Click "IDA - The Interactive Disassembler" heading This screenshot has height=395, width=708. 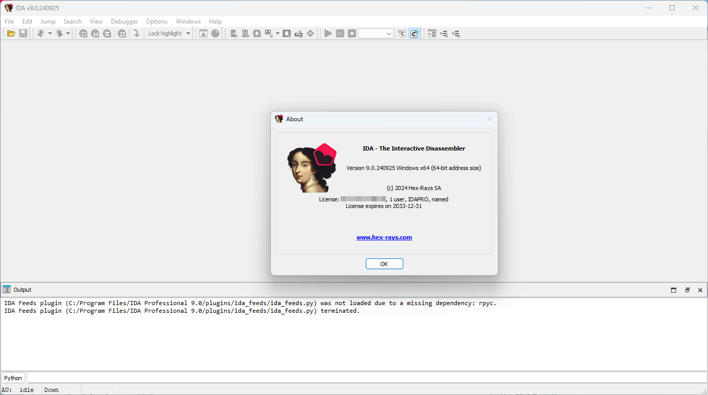tap(414, 148)
